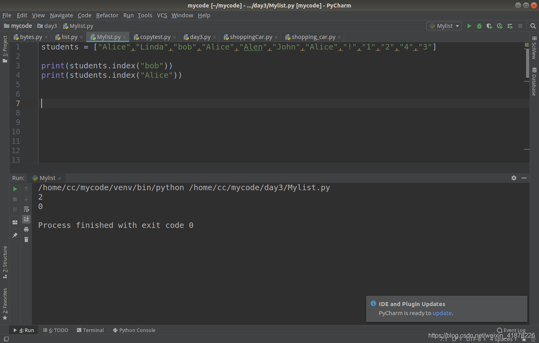This screenshot has width=539, height=343.
Task: Run Mylist with coverage shield icon
Action: pyautogui.click(x=489, y=26)
